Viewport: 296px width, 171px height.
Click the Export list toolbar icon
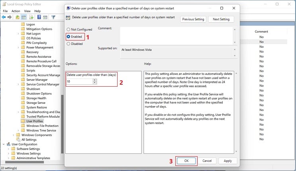pos(31,17)
